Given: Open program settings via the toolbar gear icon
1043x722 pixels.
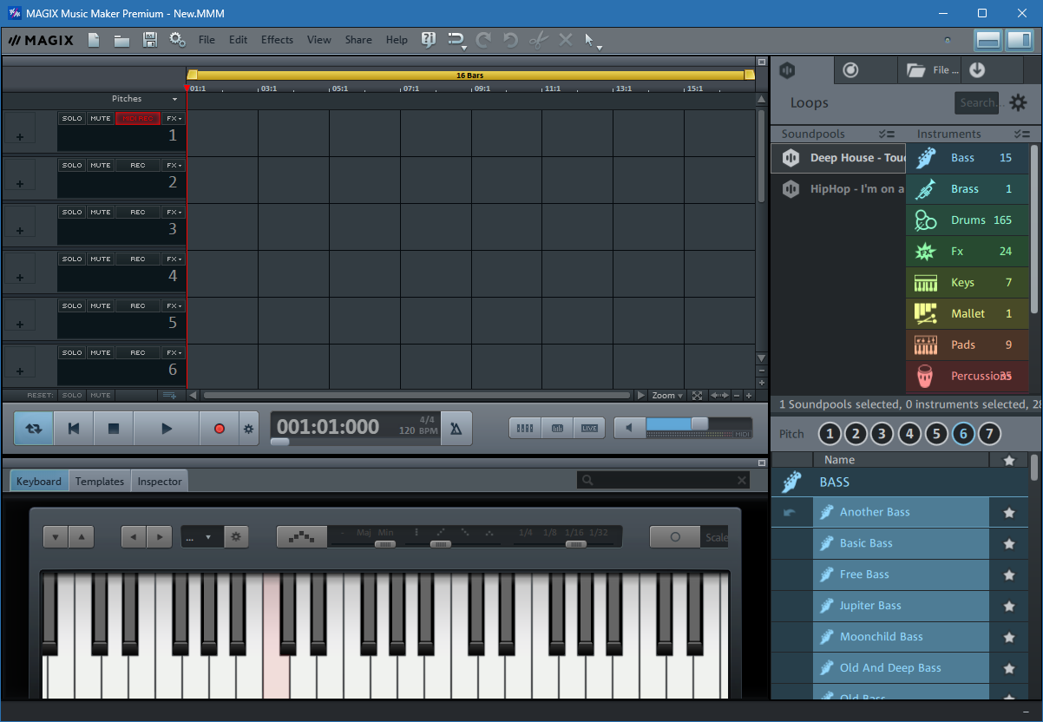Looking at the screenshot, I should (x=177, y=40).
